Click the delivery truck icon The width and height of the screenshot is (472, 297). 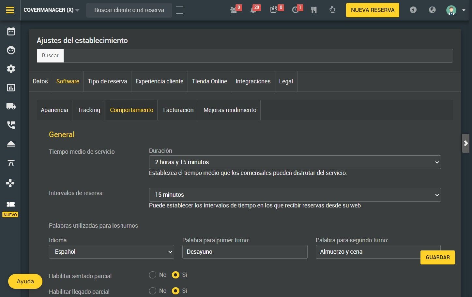click(11, 106)
